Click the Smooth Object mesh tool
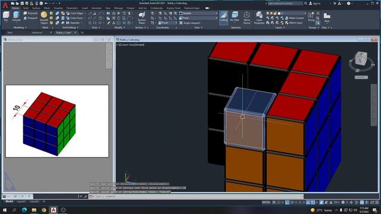 [x=44, y=18]
